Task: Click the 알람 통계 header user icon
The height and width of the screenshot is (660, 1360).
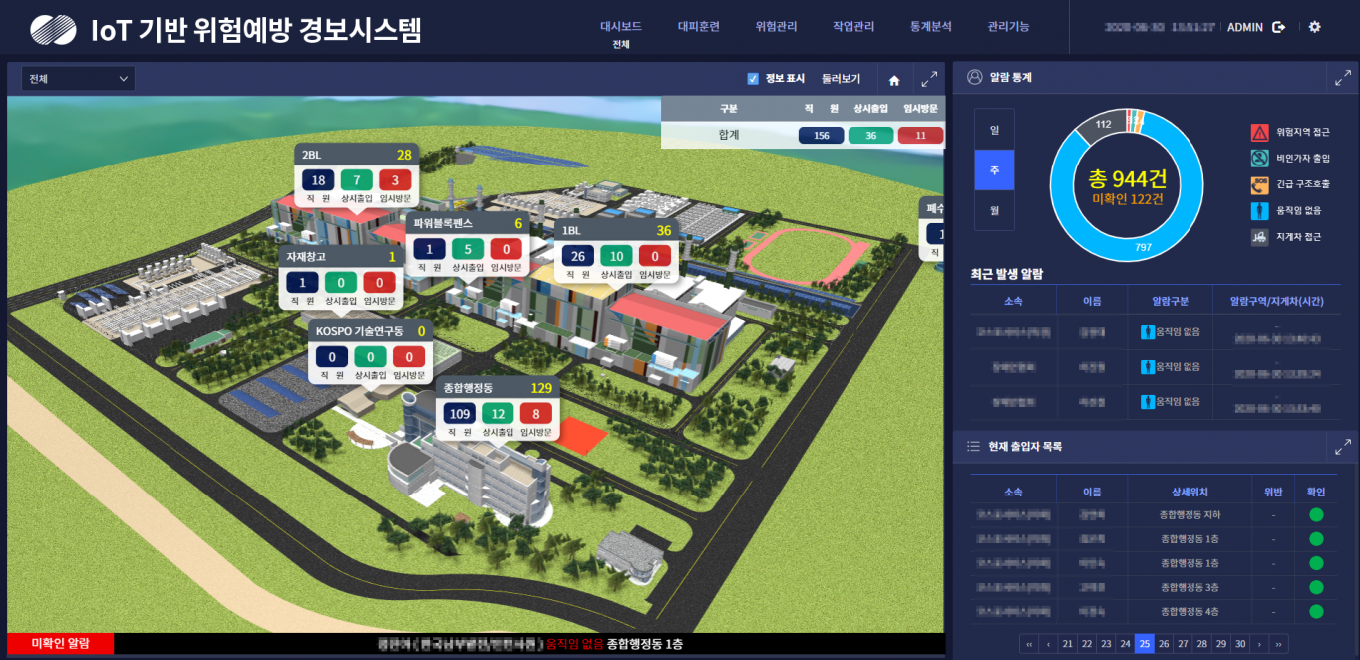Action: [974, 77]
